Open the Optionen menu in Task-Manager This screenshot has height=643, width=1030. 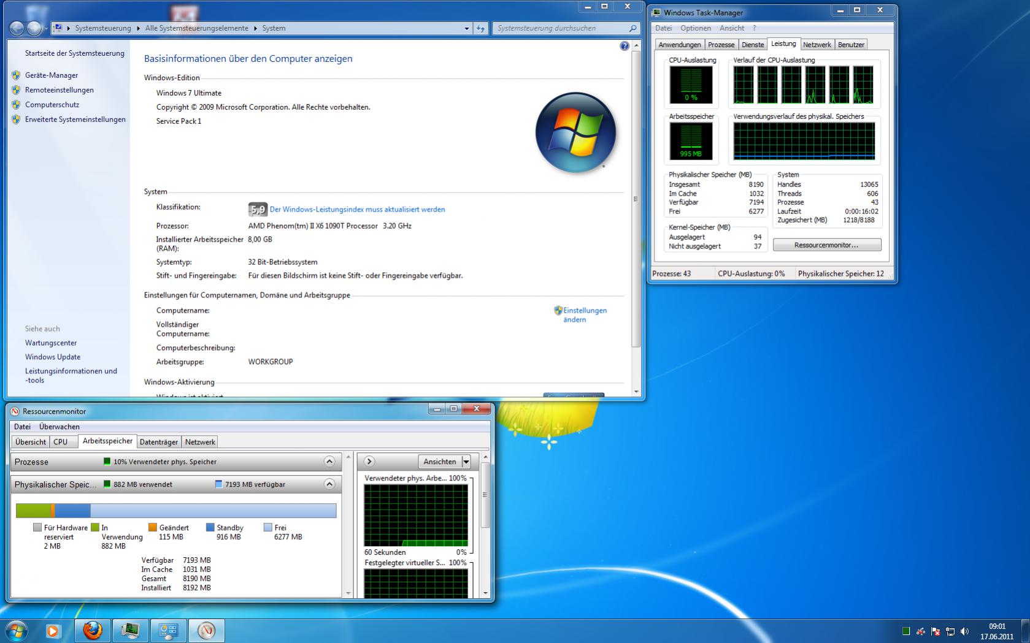(696, 28)
